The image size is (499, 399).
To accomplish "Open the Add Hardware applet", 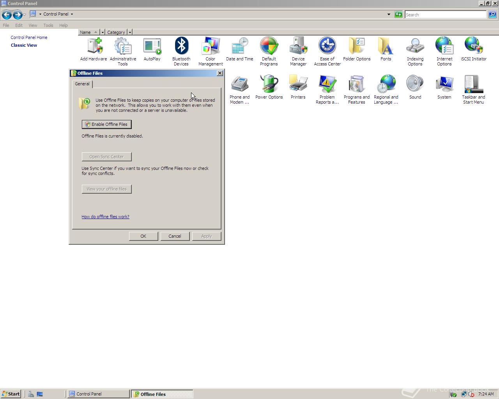I will [94, 49].
